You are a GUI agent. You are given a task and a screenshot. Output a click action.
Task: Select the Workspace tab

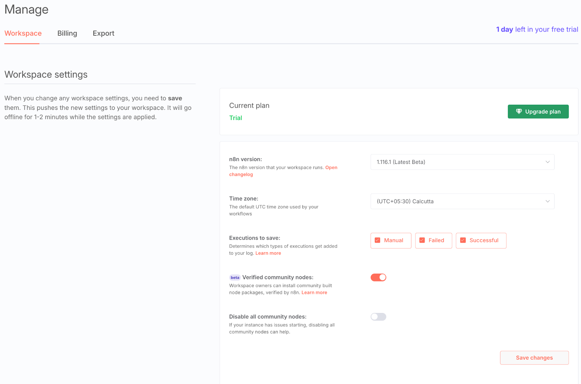[23, 33]
